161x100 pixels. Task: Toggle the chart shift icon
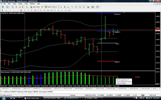pyautogui.click(x=84, y=7)
